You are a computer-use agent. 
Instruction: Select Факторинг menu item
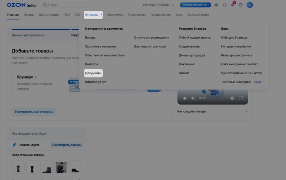click(x=187, y=64)
